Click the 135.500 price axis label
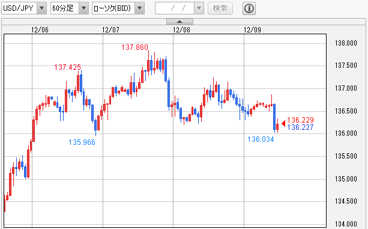Viewport: 368px width, 229px height. (x=346, y=156)
